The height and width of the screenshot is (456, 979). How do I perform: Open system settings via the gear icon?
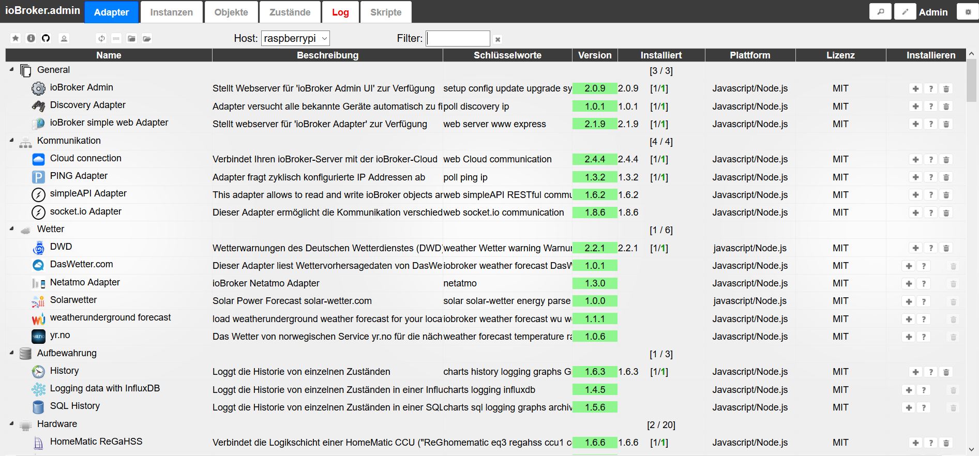[x=968, y=11]
